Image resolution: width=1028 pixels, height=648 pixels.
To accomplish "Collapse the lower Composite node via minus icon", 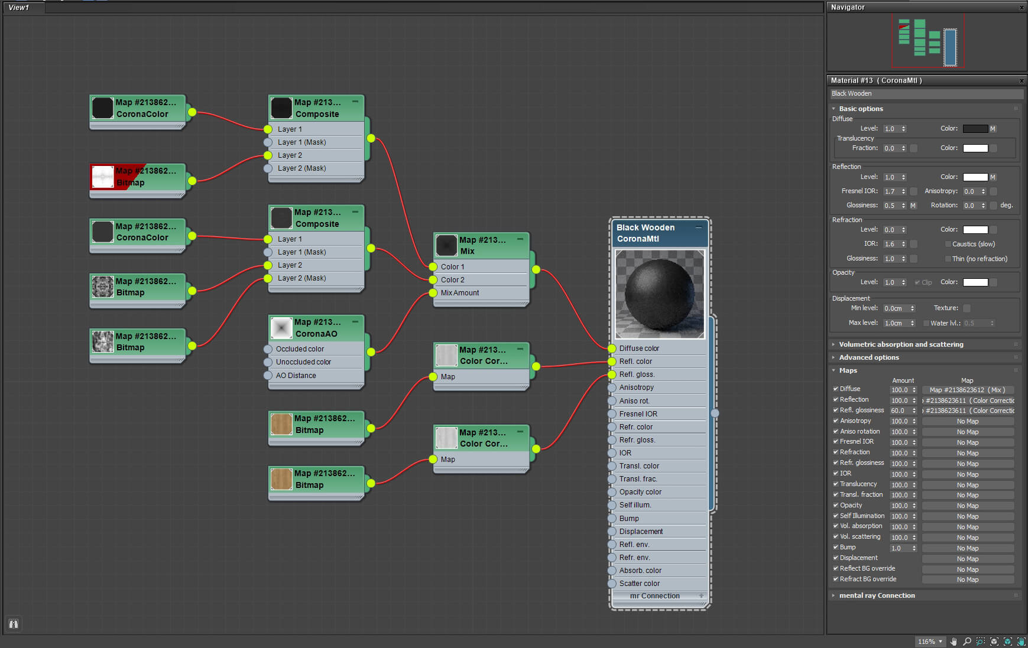I will 355,211.
